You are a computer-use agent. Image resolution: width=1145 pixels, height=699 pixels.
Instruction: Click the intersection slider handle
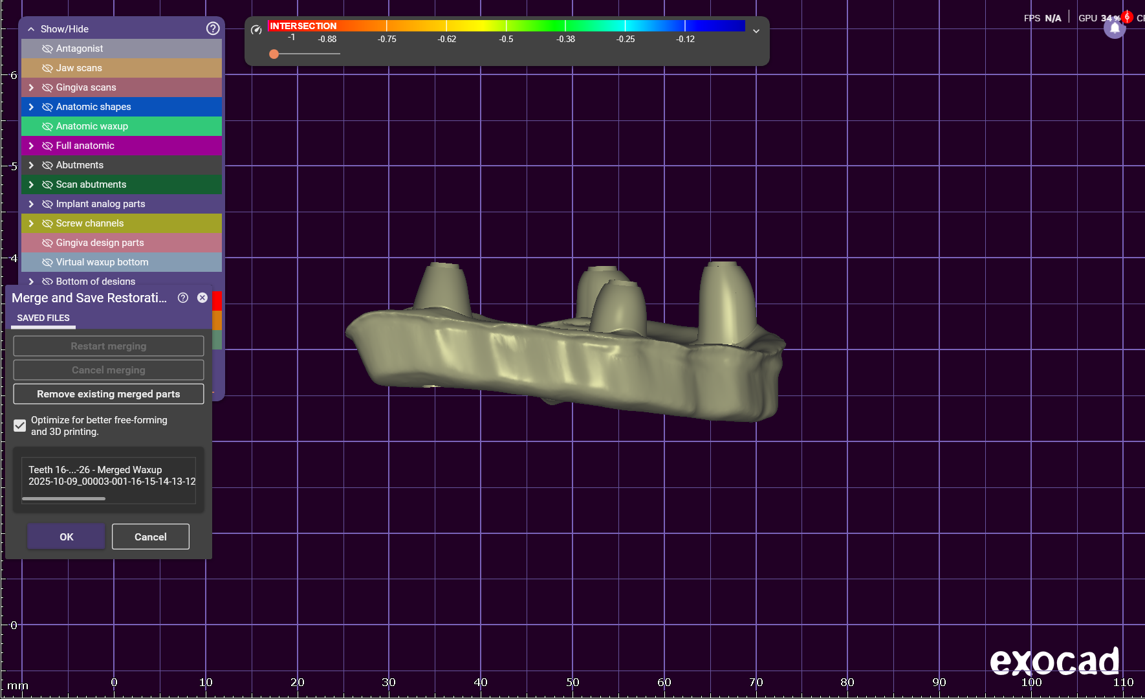[x=274, y=54]
